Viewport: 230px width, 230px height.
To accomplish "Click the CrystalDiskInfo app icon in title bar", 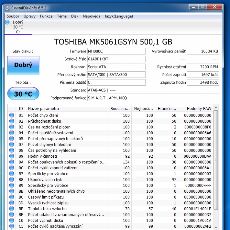I will pos(7,8).
